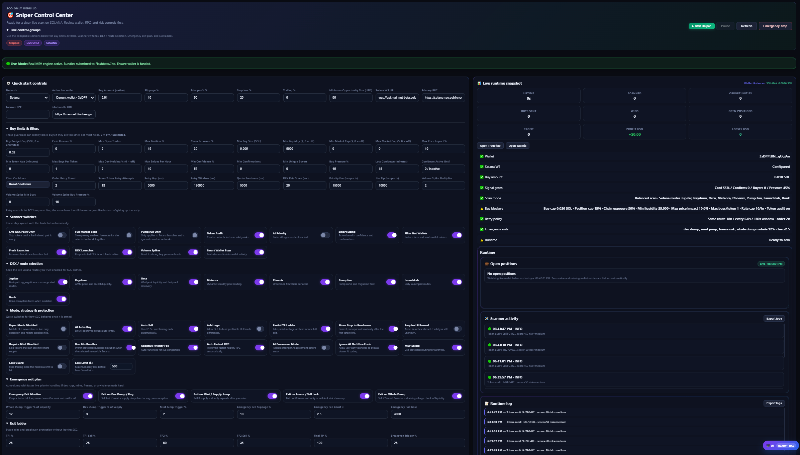Click the Emergency Stop button
The height and width of the screenshot is (455, 800).
tap(775, 26)
